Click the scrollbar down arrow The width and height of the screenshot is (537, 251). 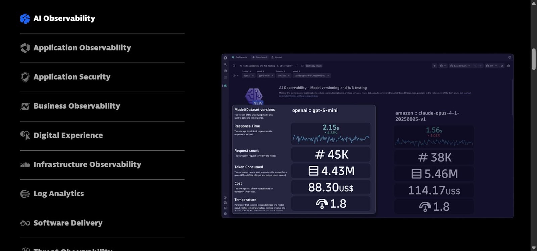coord(534,248)
